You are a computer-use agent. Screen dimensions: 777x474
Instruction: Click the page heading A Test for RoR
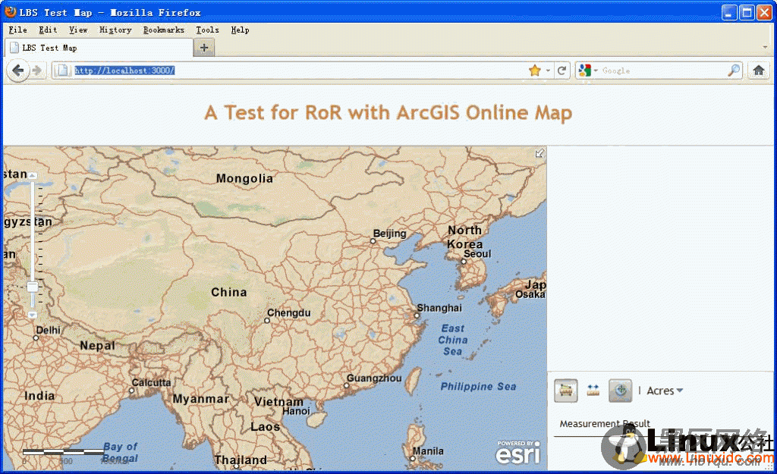[388, 112]
